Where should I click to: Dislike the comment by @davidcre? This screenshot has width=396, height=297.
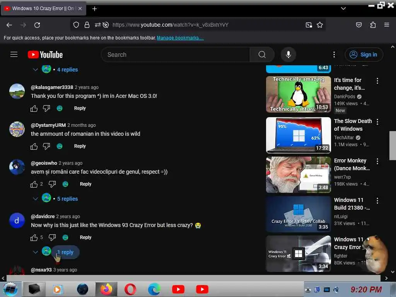[x=52, y=237]
